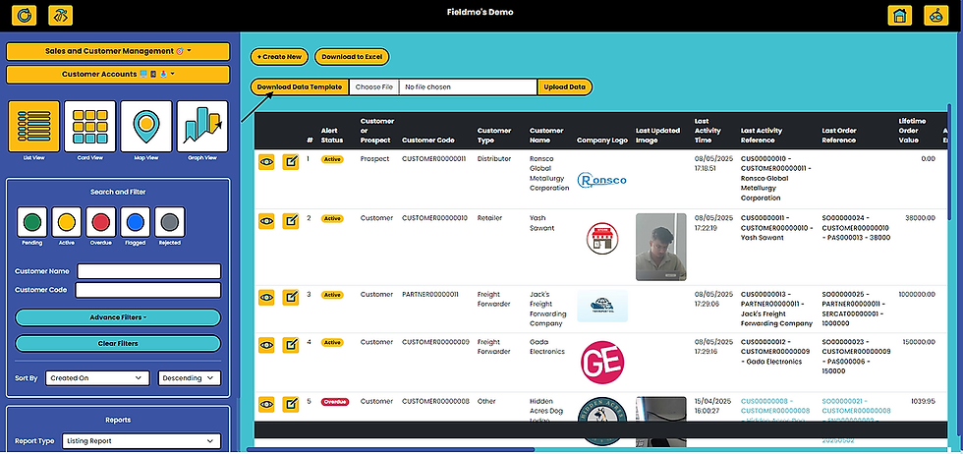Click Active badge in Ronsco row

tap(332, 160)
